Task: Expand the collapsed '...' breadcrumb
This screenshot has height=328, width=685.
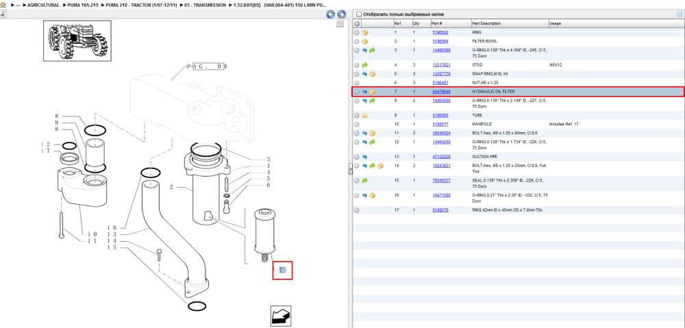Action: coord(18,5)
